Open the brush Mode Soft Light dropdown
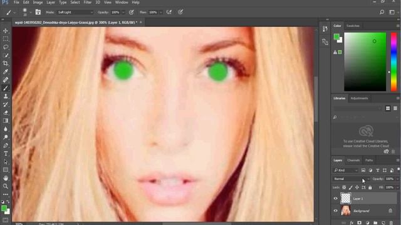 75,12
